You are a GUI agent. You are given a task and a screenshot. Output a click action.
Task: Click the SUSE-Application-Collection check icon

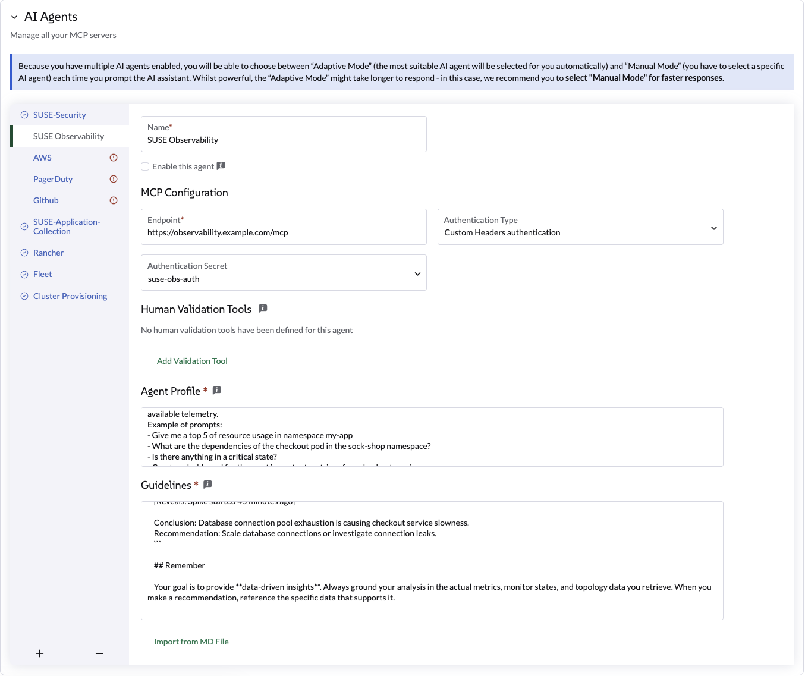[24, 227]
